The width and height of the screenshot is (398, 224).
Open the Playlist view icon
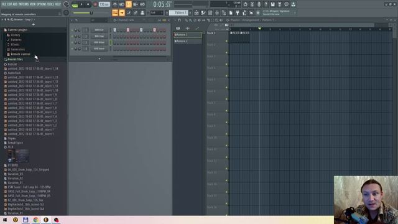click(197, 12)
